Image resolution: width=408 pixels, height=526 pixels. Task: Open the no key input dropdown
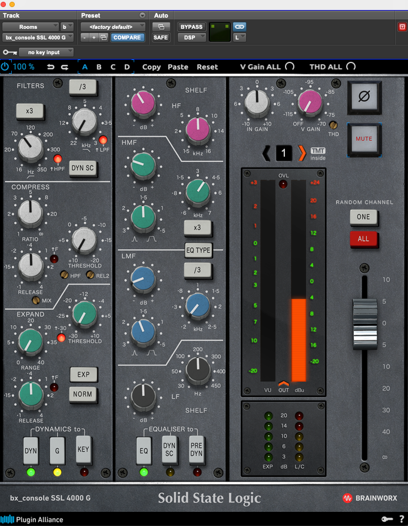point(46,52)
